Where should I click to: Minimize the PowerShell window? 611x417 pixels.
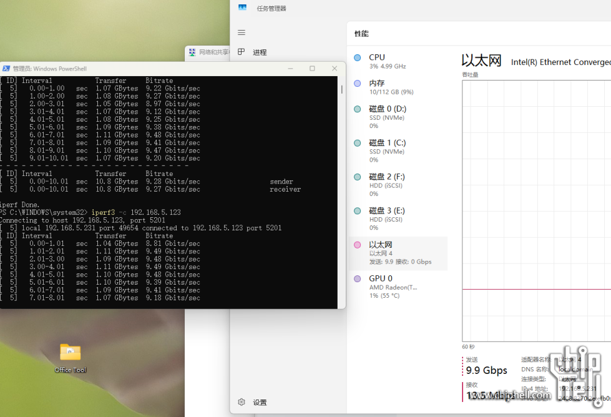point(290,69)
